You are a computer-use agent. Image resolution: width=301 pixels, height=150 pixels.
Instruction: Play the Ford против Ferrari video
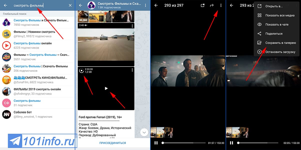click(x=106, y=88)
